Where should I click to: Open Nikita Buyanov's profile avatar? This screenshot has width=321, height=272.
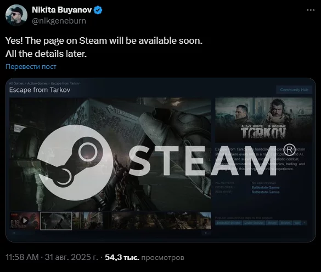click(16, 15)
